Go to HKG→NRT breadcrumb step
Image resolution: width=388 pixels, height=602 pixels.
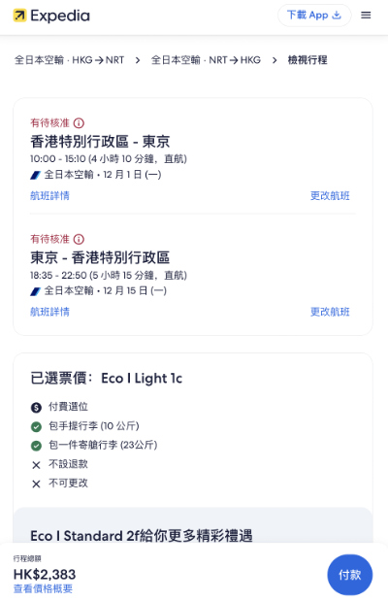pos(69,60)
